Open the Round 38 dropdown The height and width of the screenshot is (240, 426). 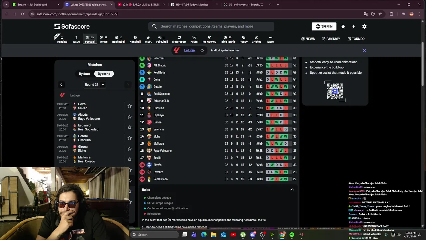(x=95, y=85)
